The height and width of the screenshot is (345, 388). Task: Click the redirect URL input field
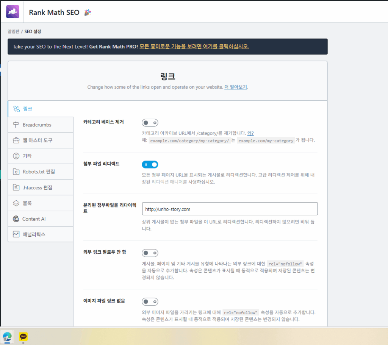pyautogui.click(x=230, y=209)
